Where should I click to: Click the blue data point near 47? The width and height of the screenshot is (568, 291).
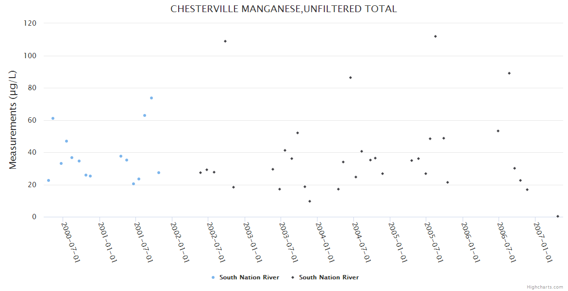pos(67,141)
